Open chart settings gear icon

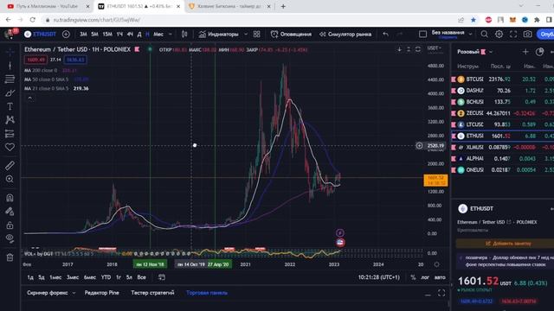point(499,35)
